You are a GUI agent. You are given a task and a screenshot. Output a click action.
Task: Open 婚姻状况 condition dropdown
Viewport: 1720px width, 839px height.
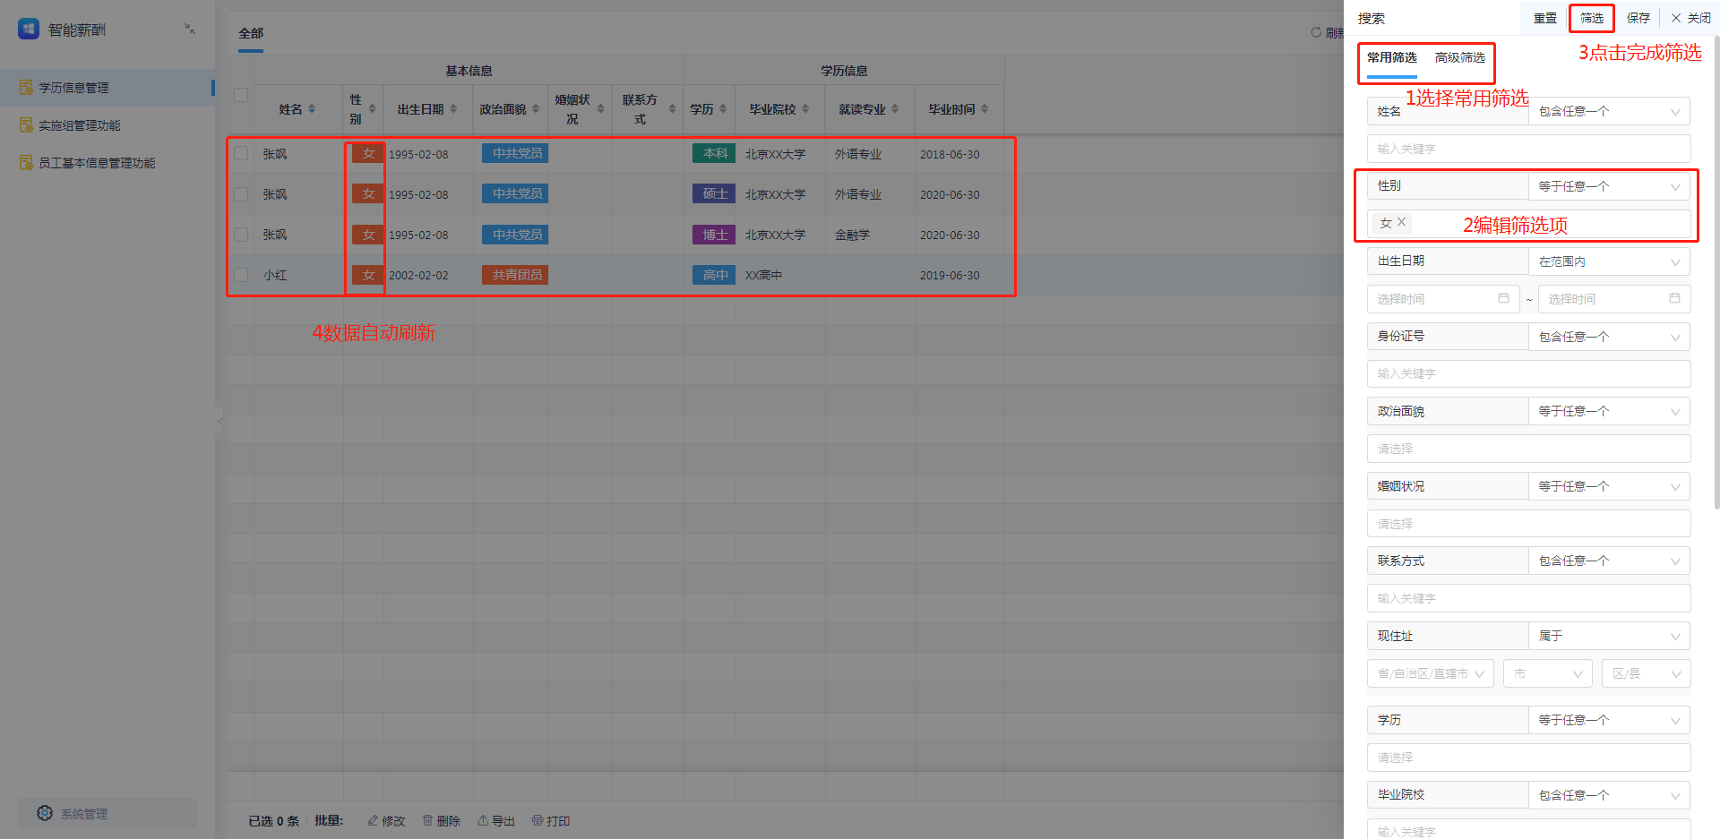[x=1610, y=486]
